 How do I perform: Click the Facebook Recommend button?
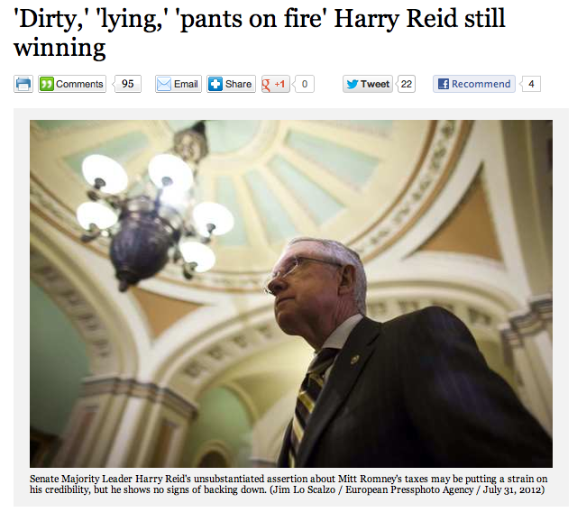pyautogui.click(x=474, y=84)
